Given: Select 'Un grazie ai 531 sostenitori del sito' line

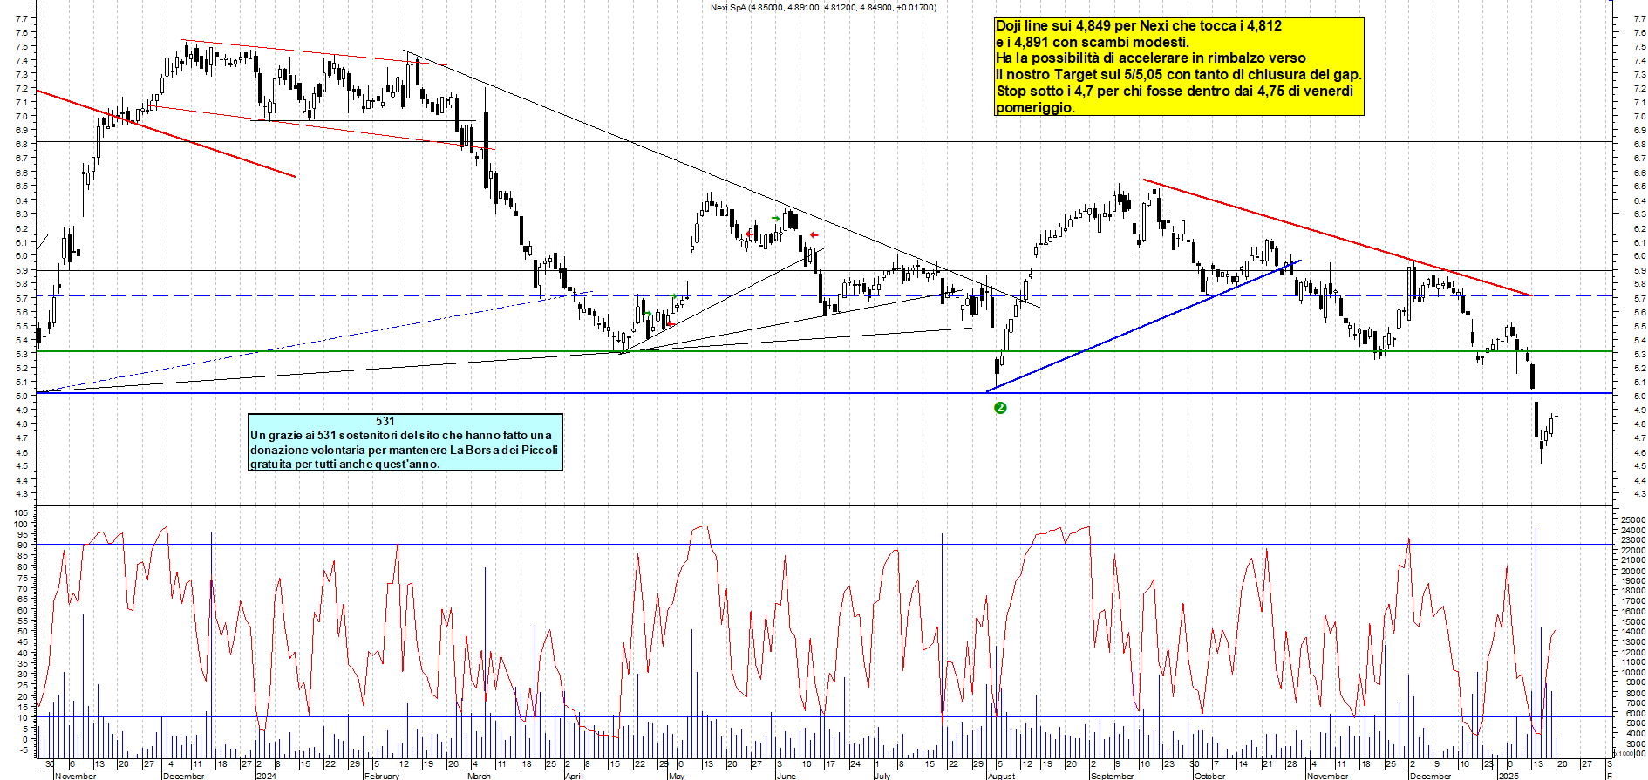Looking at the screenshot, I should pyautogui.click(x=401, y=435).
